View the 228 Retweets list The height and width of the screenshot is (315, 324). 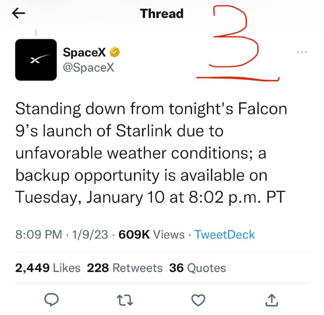click(x=125, y=268)
